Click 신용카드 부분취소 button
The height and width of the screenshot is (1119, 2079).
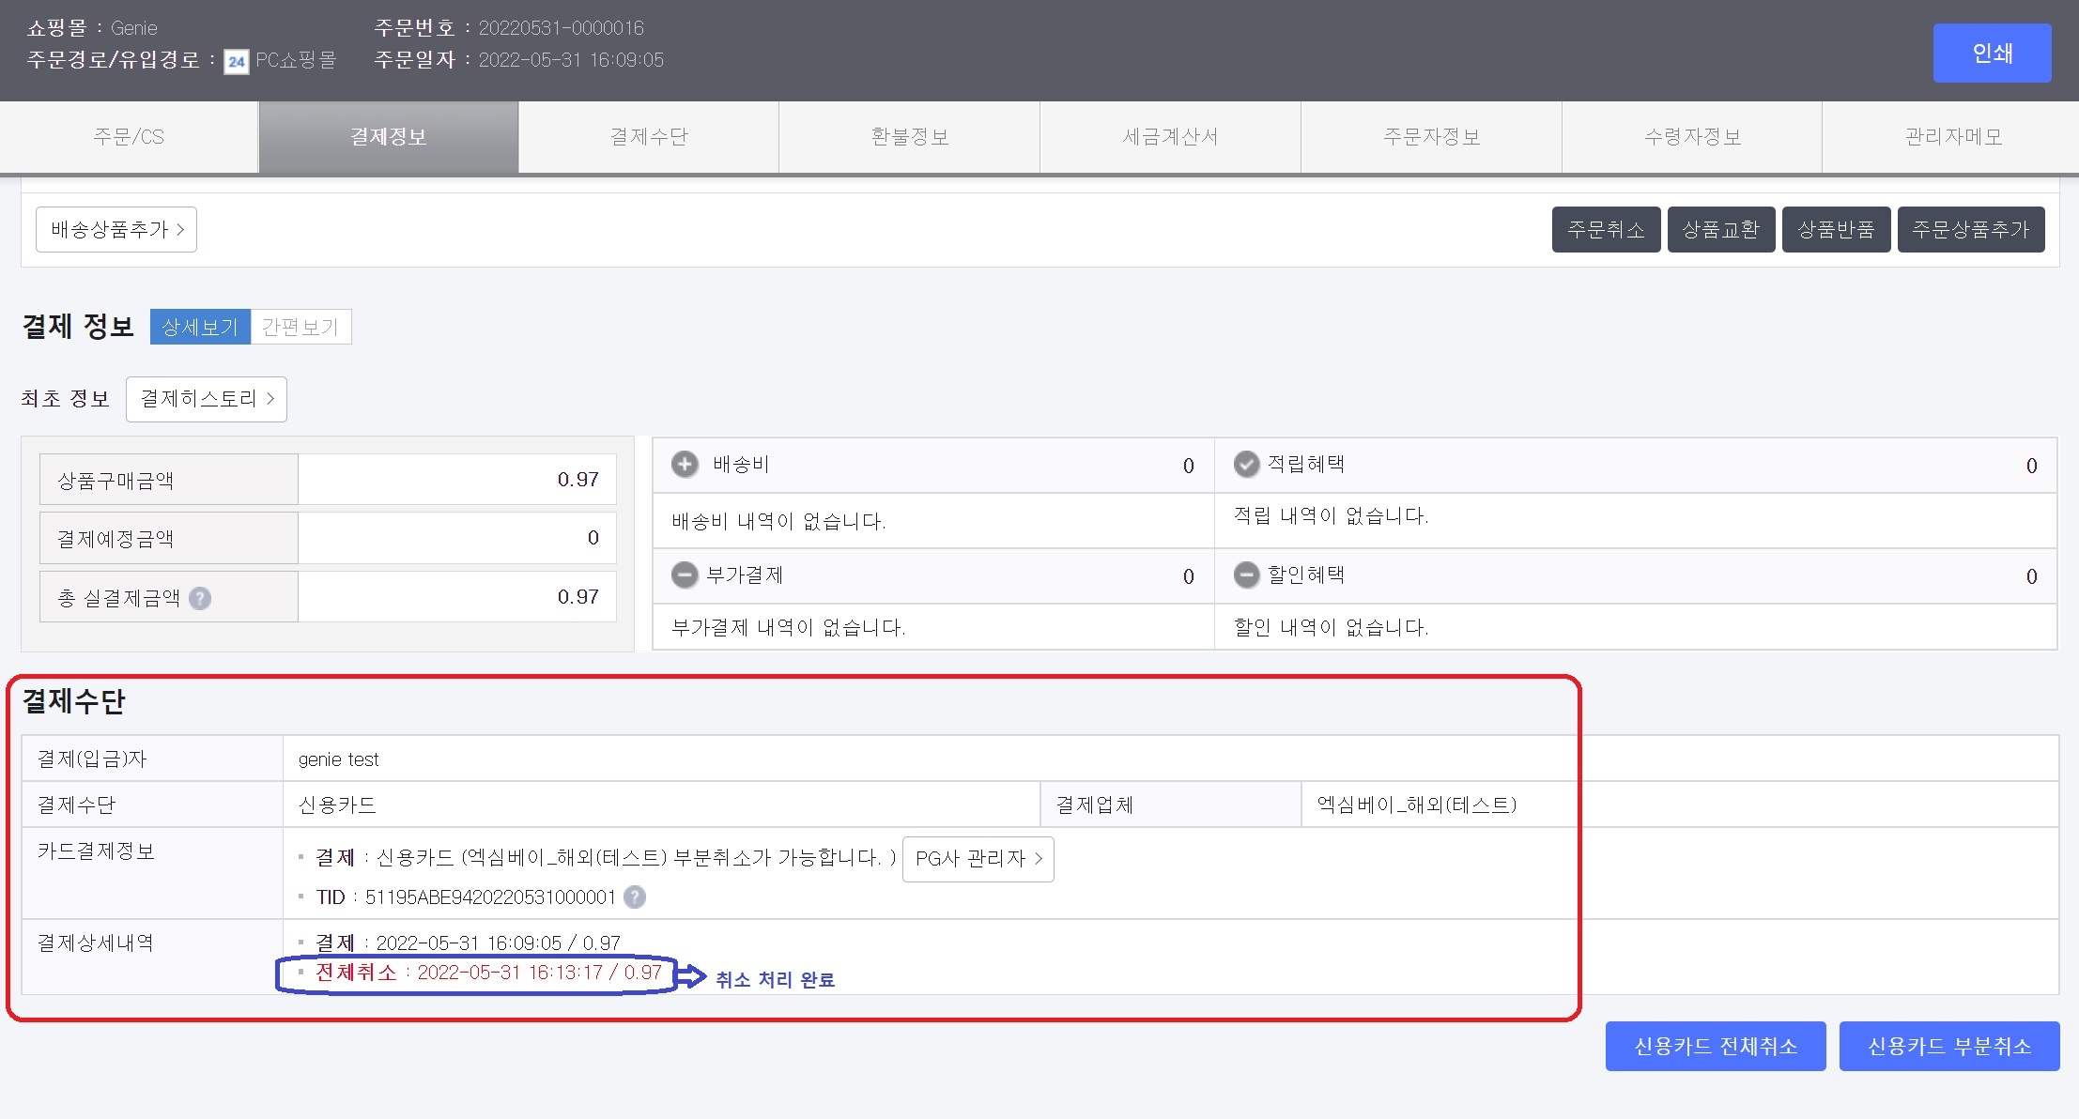click(x=1949, y=1046)
